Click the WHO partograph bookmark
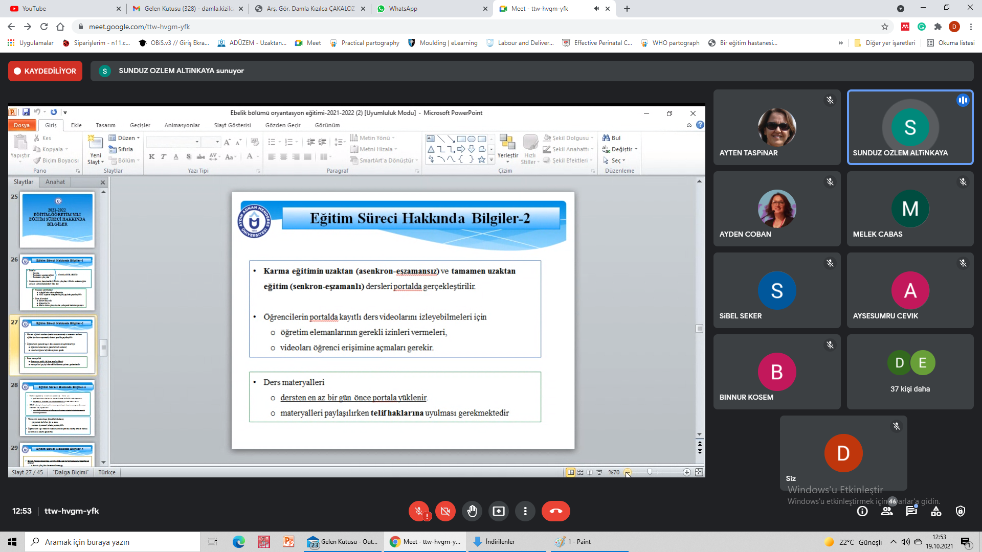Image resolution: width=982 pixels, height=552 pixels. (x=671, y=43)
